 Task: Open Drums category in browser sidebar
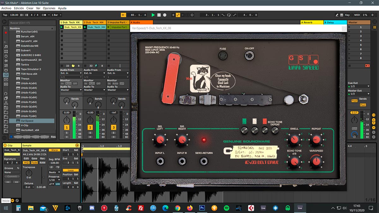pyautogui.click(x=6, y=51)
